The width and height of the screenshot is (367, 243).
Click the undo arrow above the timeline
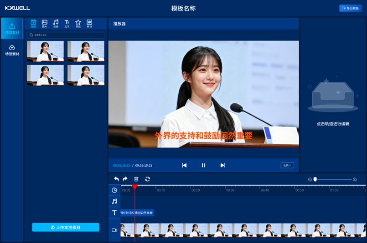click(116, 179)
